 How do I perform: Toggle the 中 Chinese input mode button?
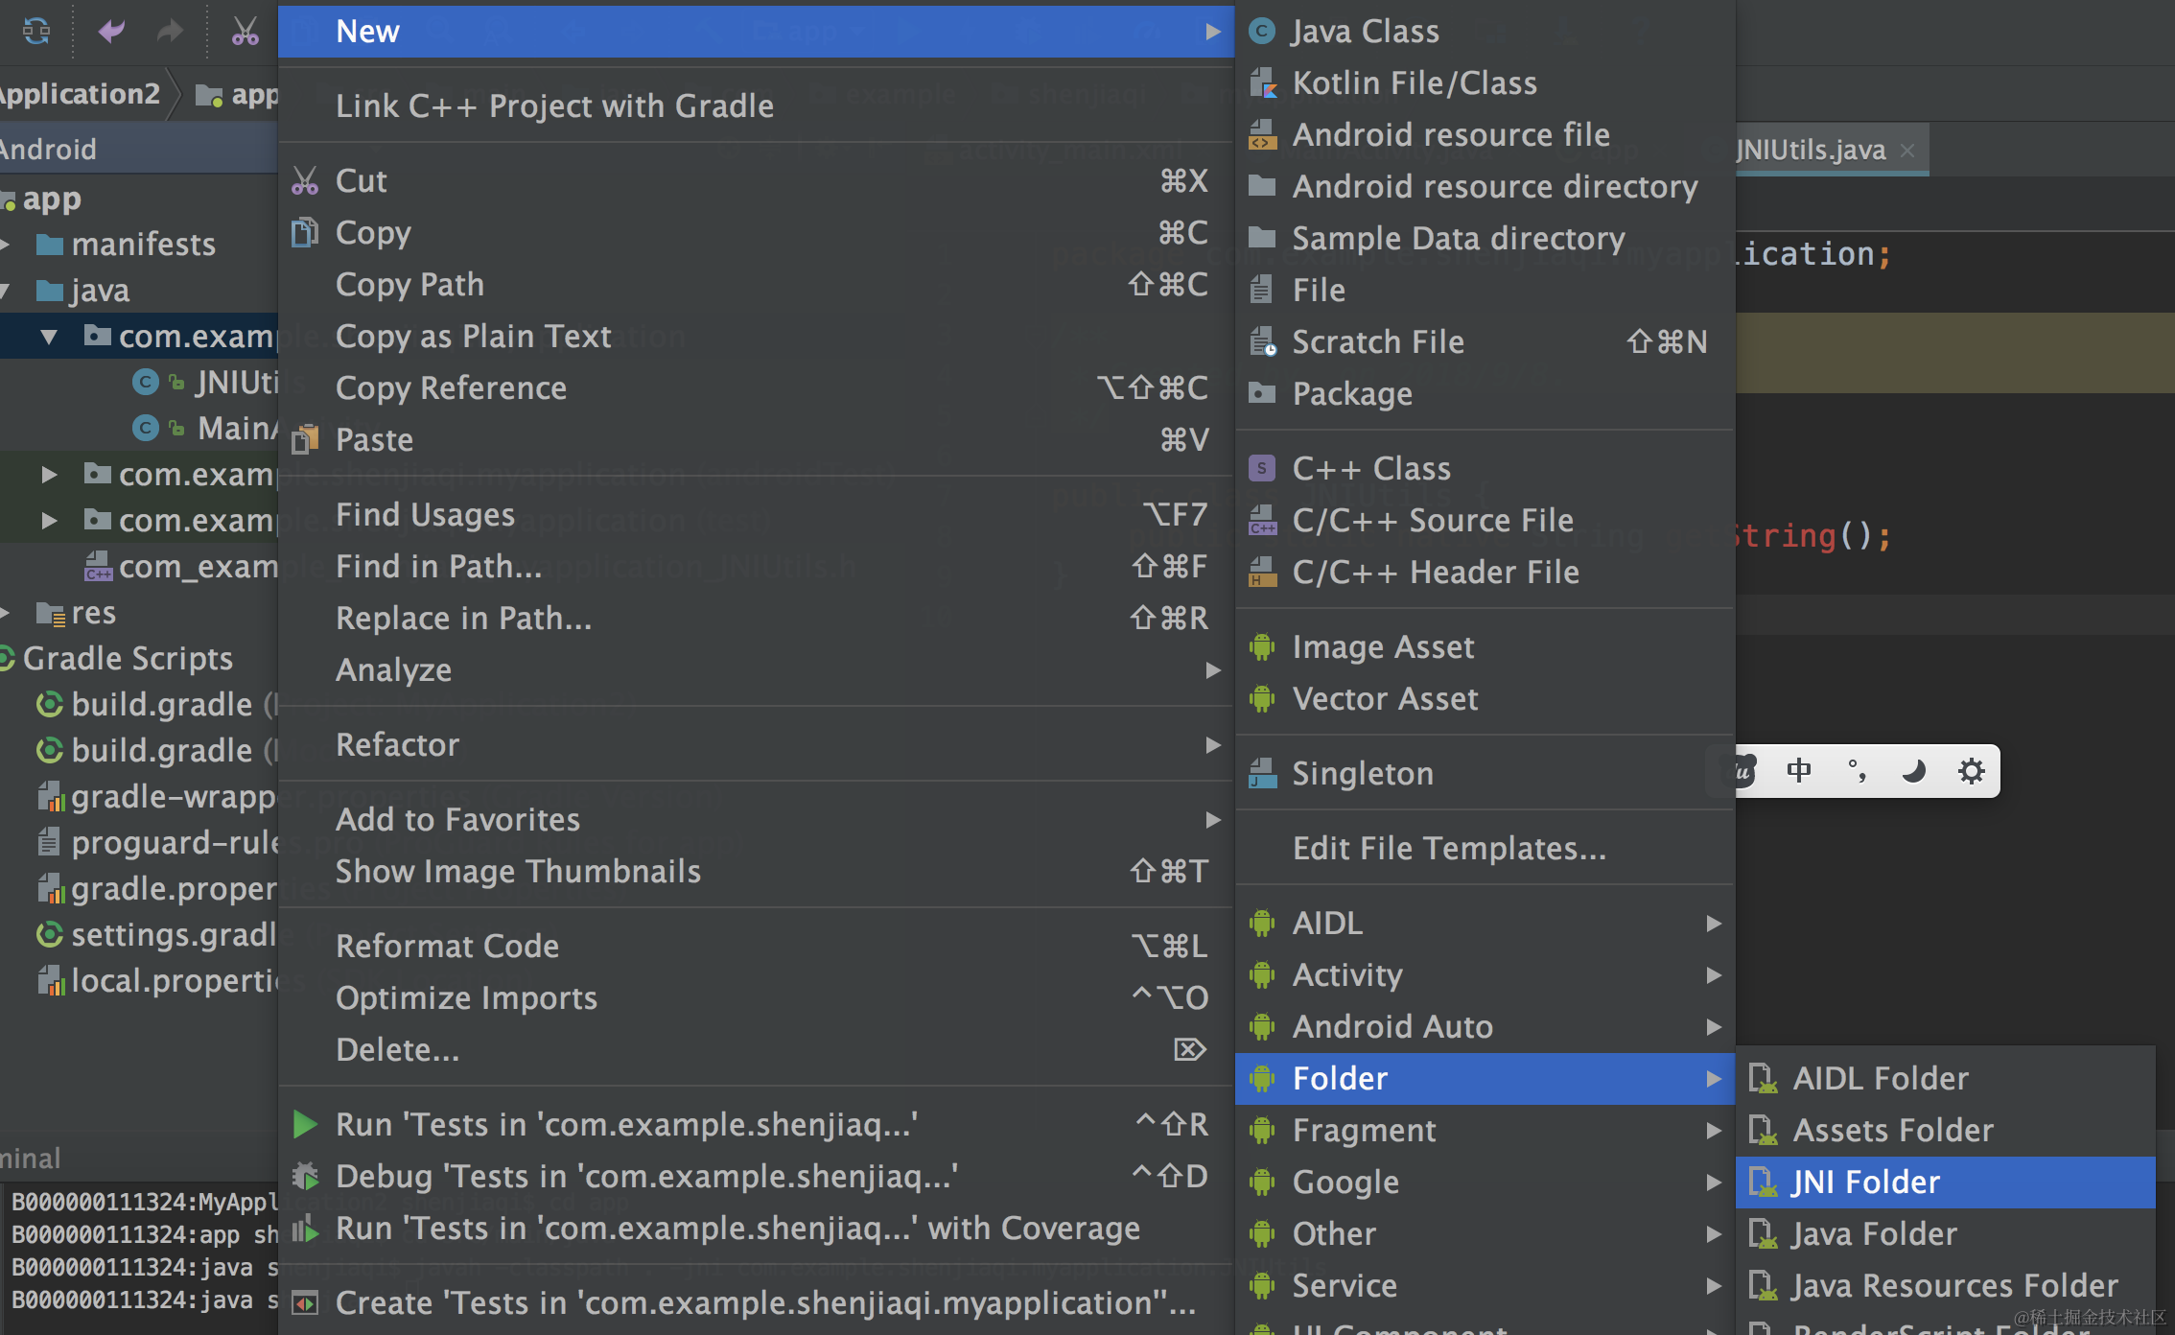(1799, 771)
